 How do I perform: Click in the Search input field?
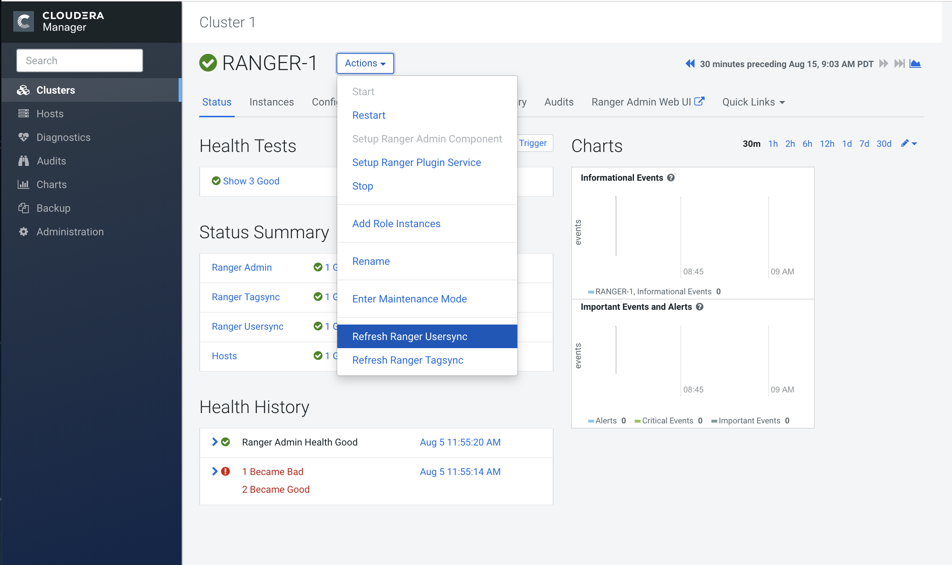(80, 60)
